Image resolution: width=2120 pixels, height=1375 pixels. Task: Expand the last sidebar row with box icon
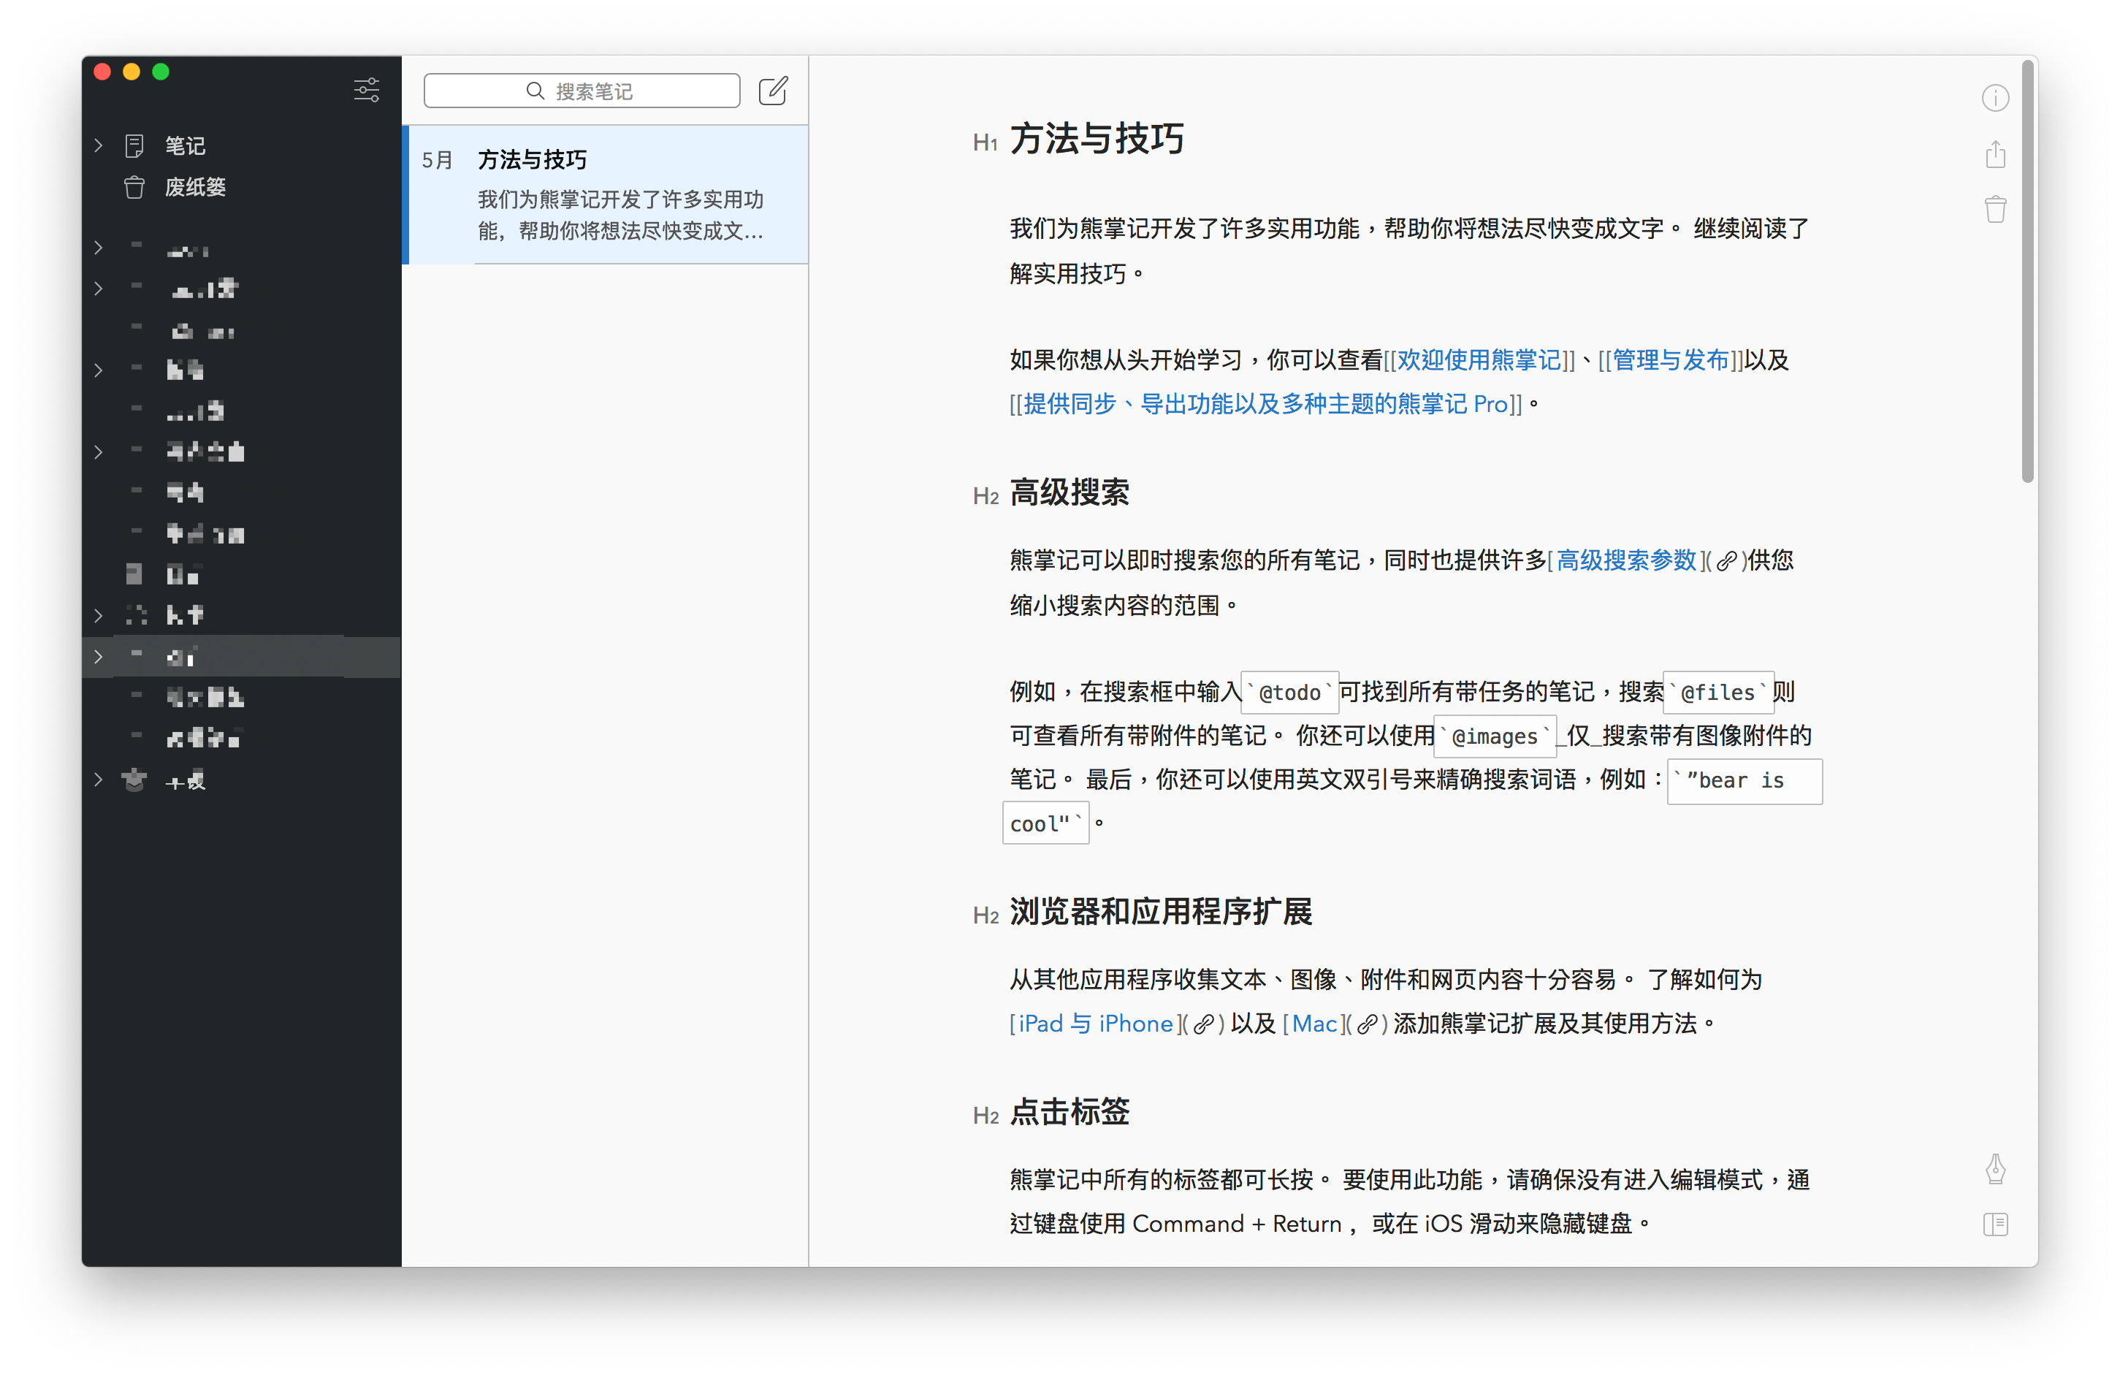click(x=98, y=780)
